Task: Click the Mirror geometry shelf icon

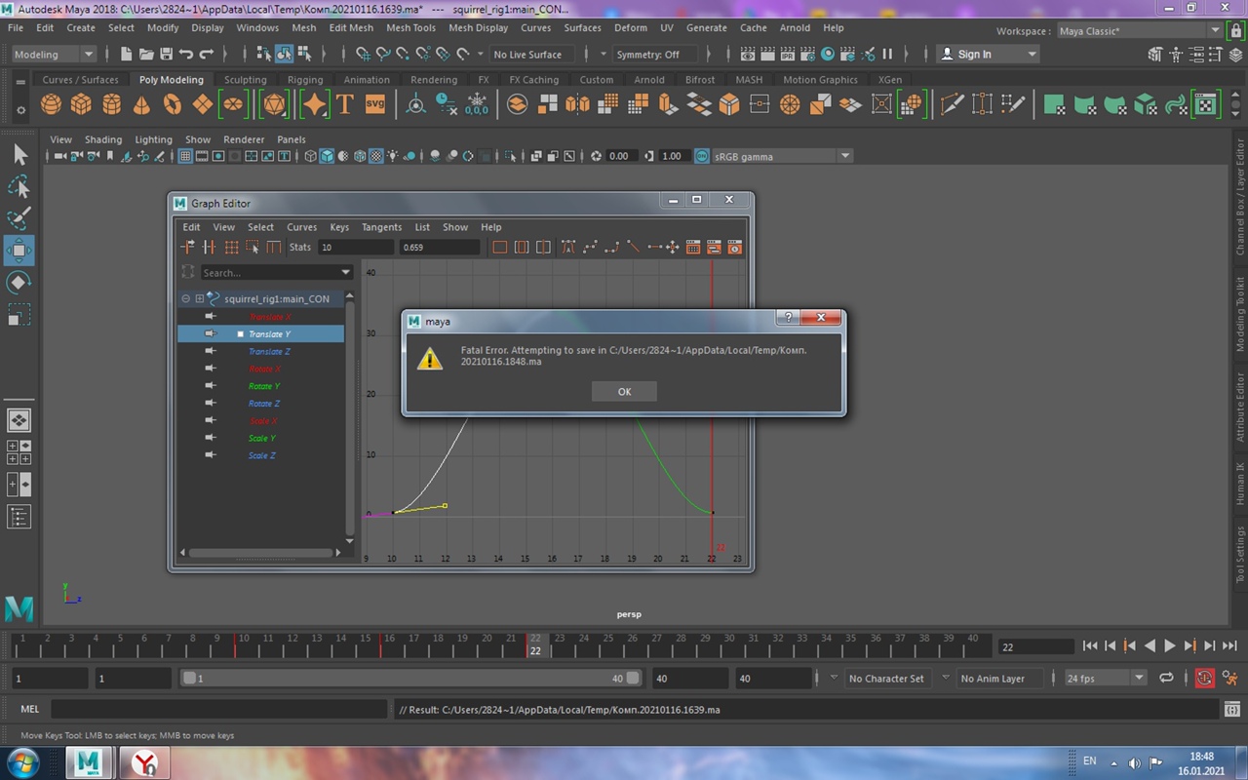Action: tap(577, 103)
